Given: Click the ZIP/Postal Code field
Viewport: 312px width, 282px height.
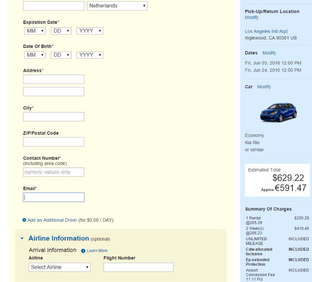Looking at the screenshot, I should [x=53, y=142].
